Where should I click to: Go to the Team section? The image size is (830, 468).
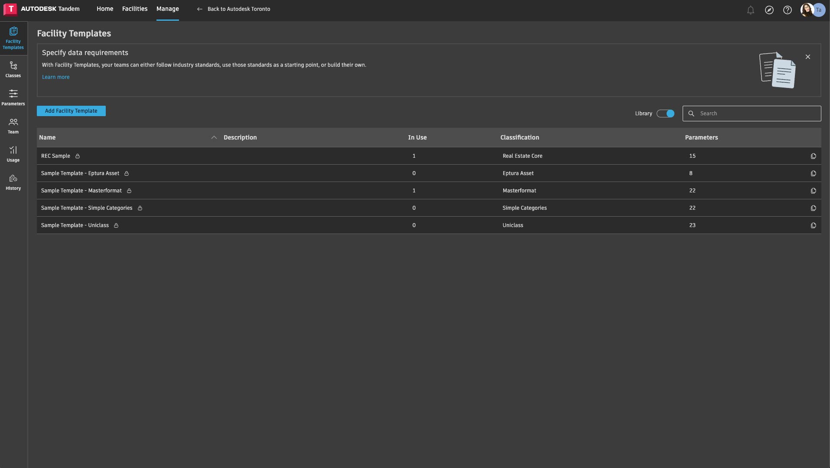(x=13, y=126)
